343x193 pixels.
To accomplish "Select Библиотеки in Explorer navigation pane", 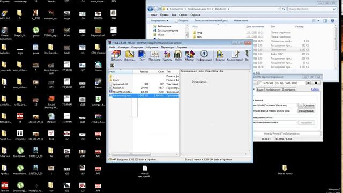I will 162,26.
